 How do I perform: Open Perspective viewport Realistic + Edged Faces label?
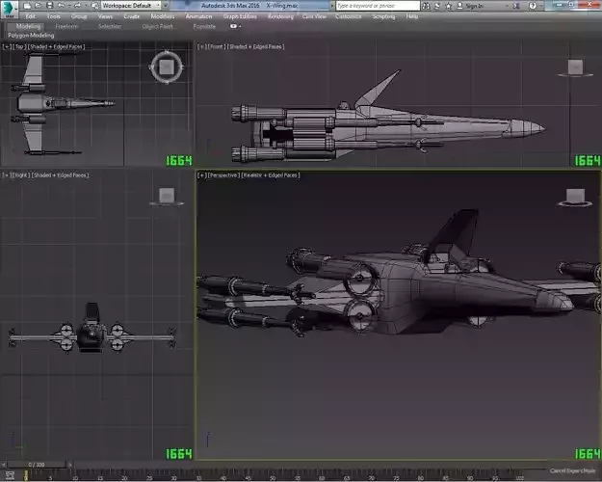click(x=271, y=174)
